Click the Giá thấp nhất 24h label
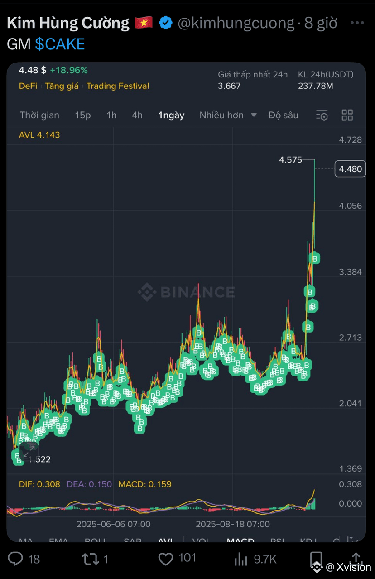375x579 pixels. [x=253, y=74]
